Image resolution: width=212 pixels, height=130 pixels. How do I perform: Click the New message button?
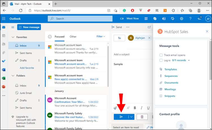click(x=29, y=27)
